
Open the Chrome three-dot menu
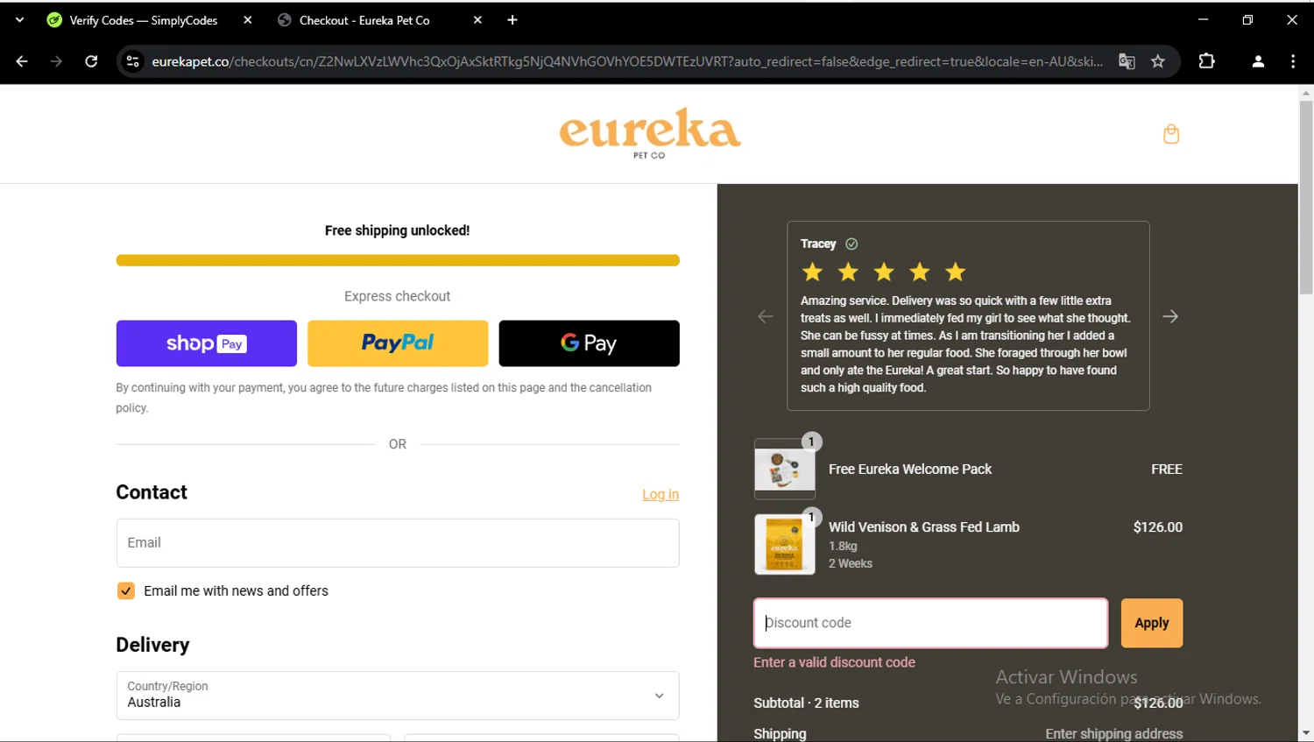1293,61
